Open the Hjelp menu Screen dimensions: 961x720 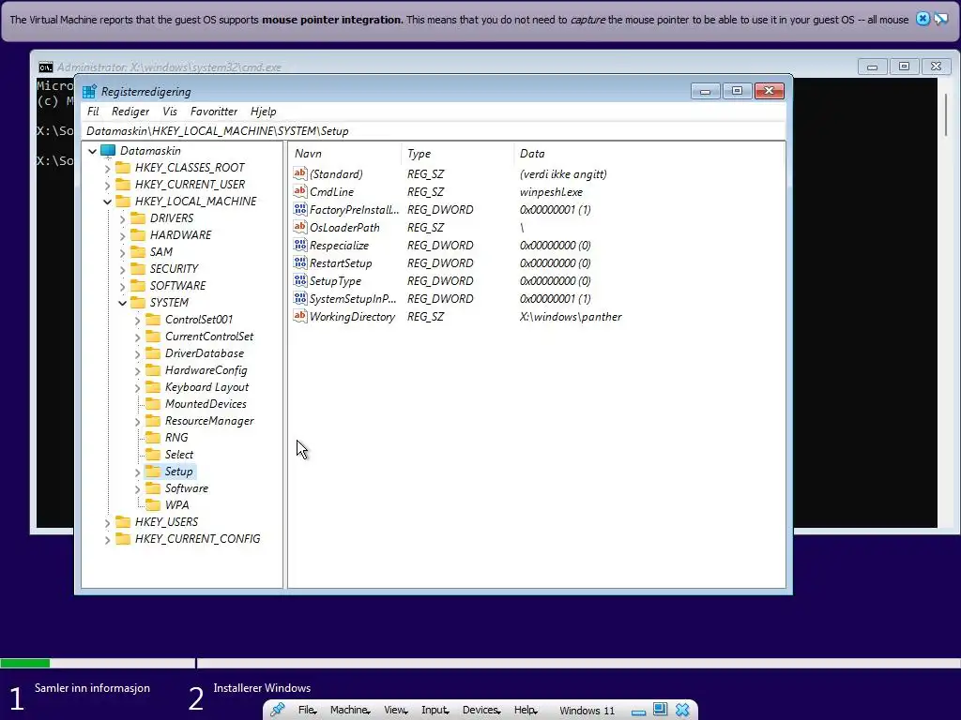coord(263,112)
